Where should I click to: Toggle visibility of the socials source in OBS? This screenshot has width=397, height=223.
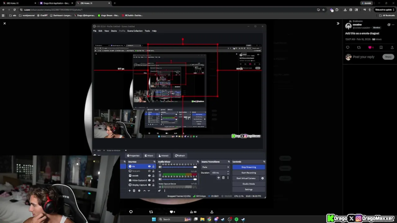click(x=149, y=176)
